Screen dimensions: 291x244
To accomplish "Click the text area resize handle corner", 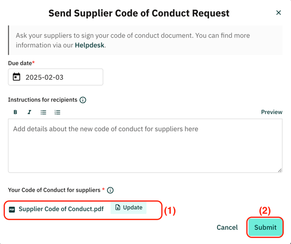I will tap(280, 170).
